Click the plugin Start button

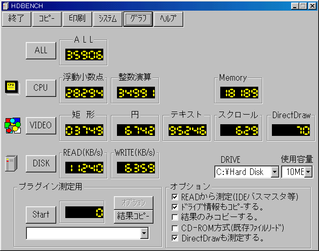pyautogui.click(x=41, y=214)
